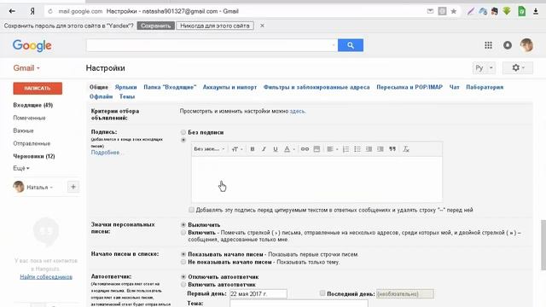This screenshot has height=307, width=546.
Task: Open input language 'Ру' dropdown arrow
Action: click(491, 68)
